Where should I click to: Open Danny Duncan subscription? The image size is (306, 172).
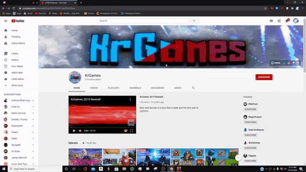pyautogui.click(x=19, y=113)
